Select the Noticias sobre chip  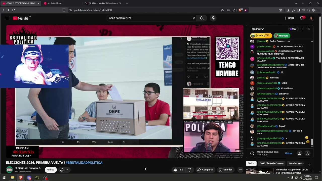296,163
